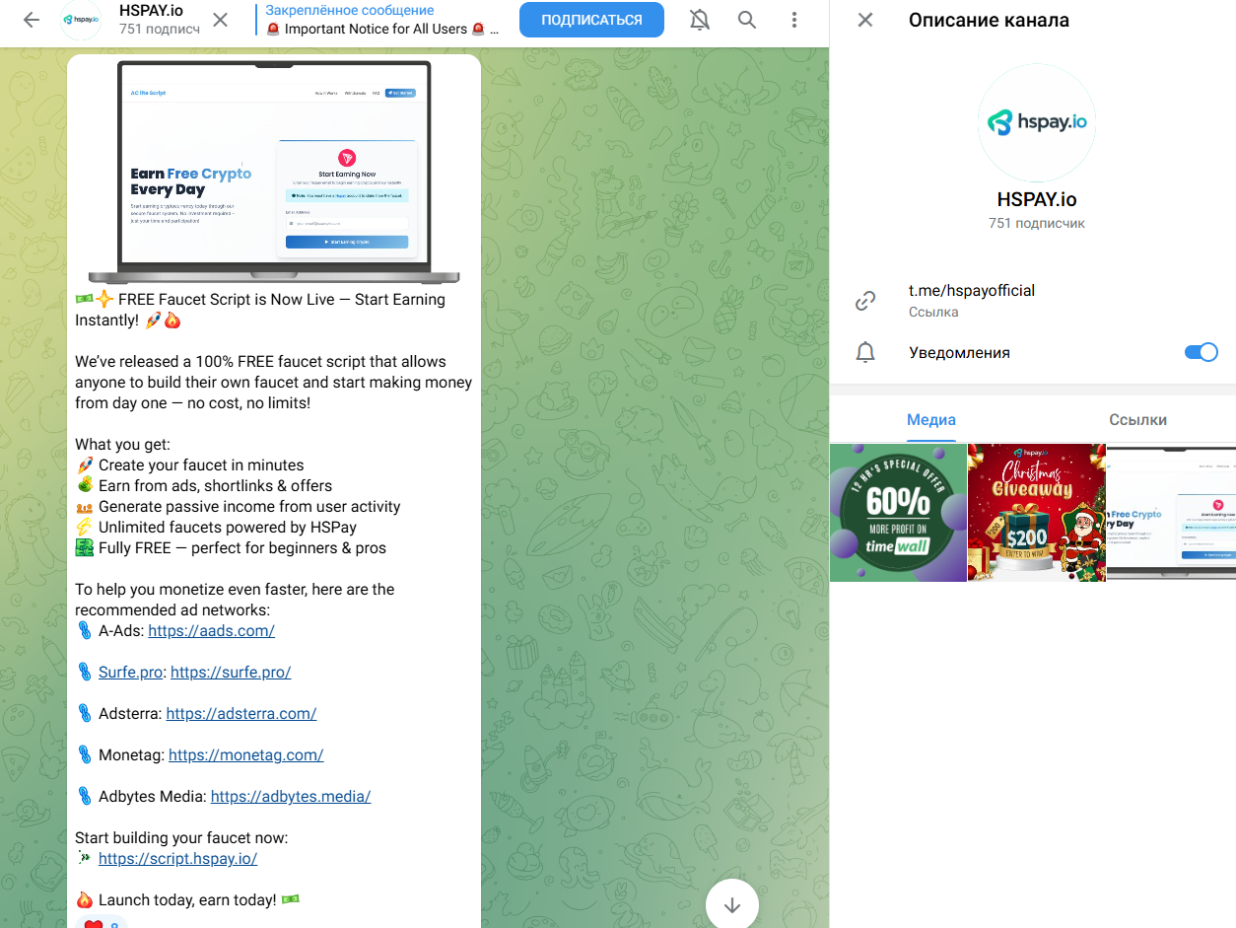Click the t.me/hspayofficial channel link

pyautogui.click(x=972, y=290)
